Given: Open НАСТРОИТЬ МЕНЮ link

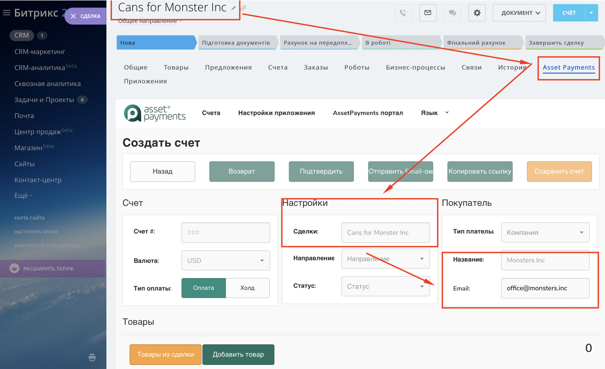Looking at the screenshot, I should (x=36, y=232).
